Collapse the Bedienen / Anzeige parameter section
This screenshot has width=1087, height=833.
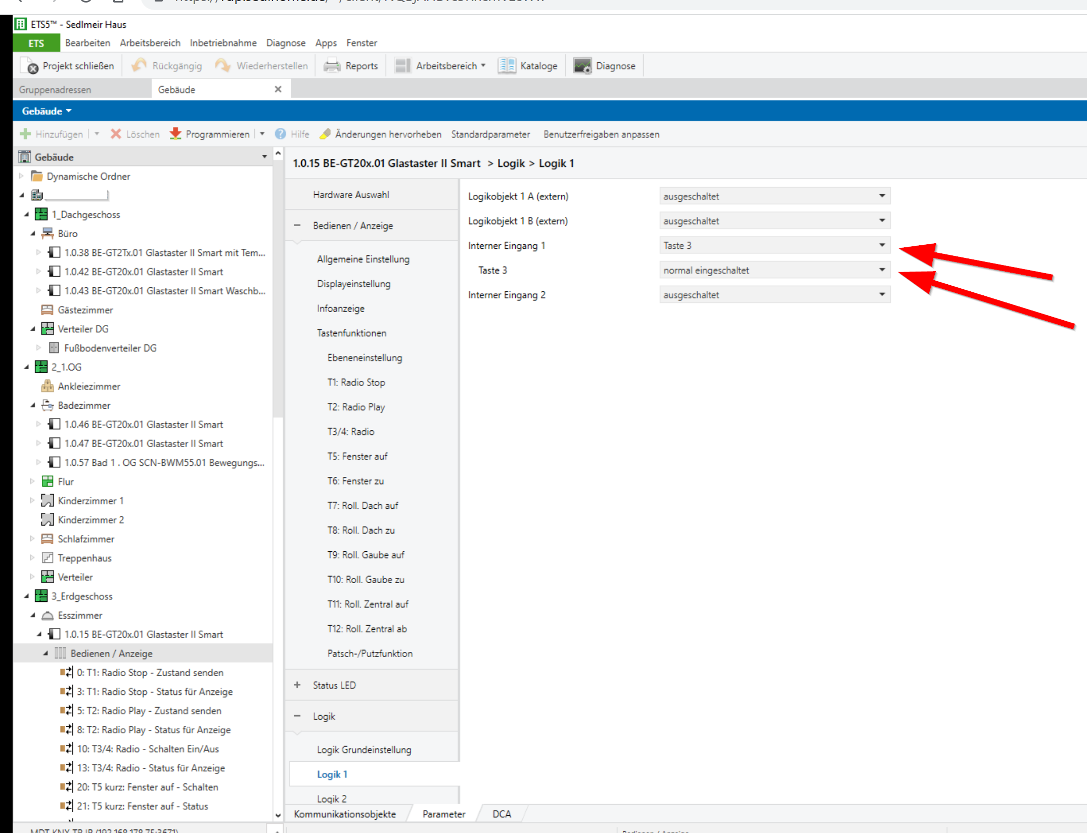coord(297,226)
